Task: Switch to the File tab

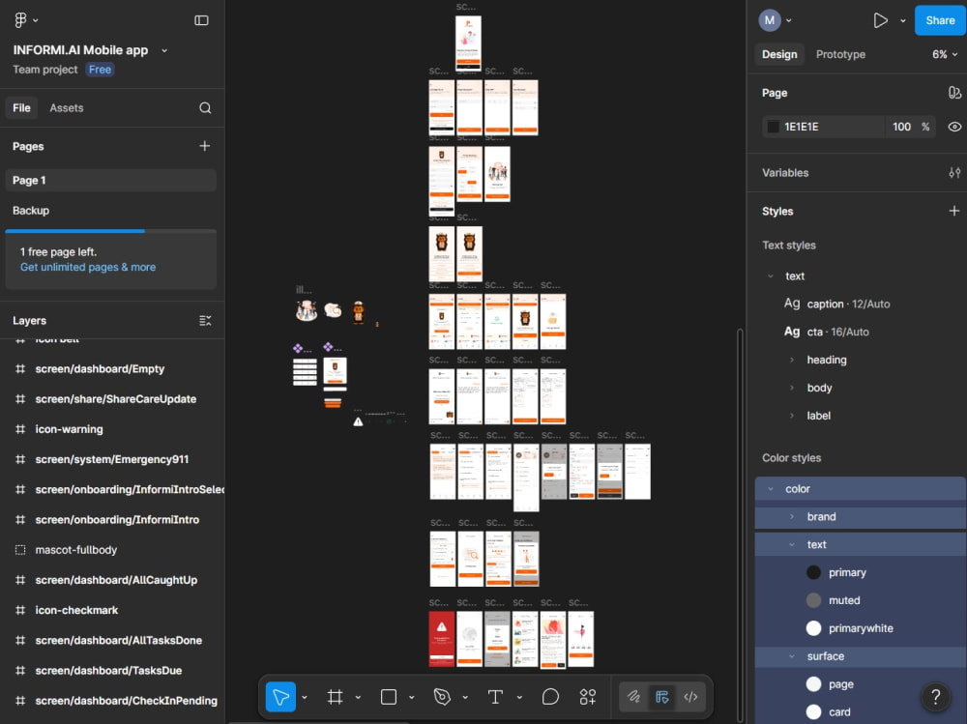Action: point(21,108)
